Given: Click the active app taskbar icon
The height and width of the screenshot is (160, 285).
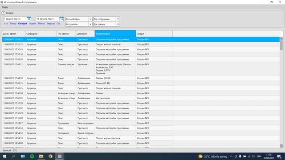Looking at the screenshot, I should click(60, 156).
